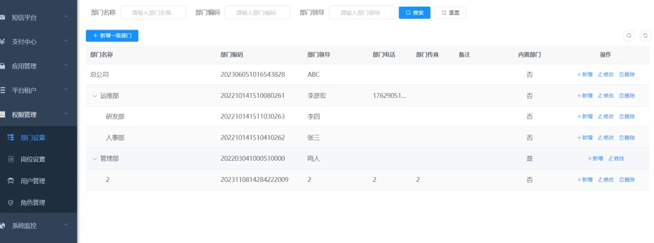Click the 系统监控 globe icon

[2, 225]
